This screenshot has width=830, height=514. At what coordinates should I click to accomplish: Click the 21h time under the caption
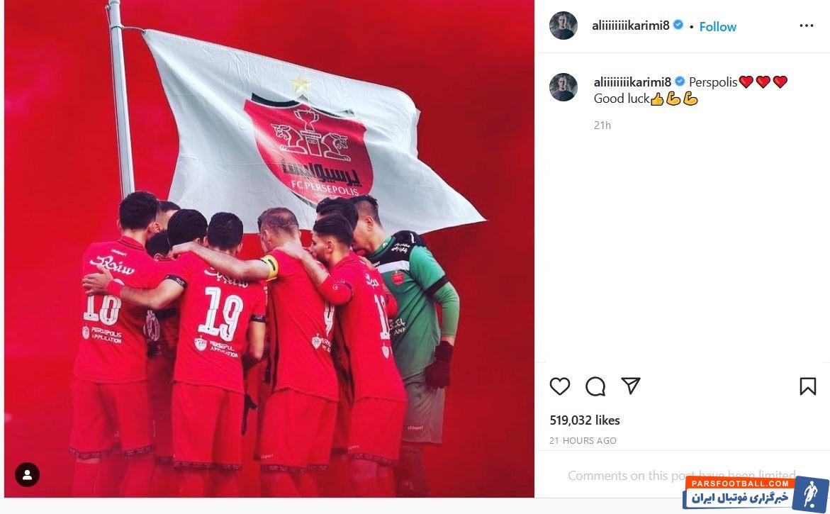(602, 125)
